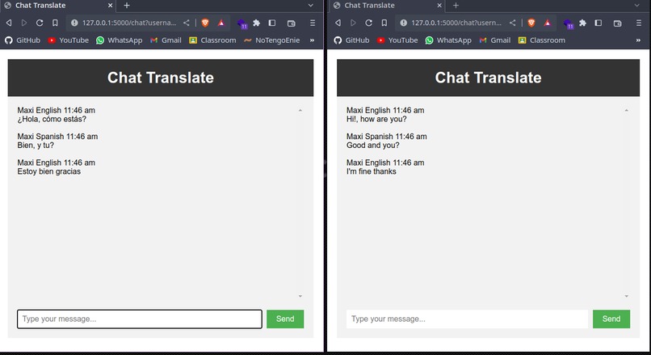Select Chat Translate tab in right window
This screenshot has height=355, width=651.
[x=385, y=6]
